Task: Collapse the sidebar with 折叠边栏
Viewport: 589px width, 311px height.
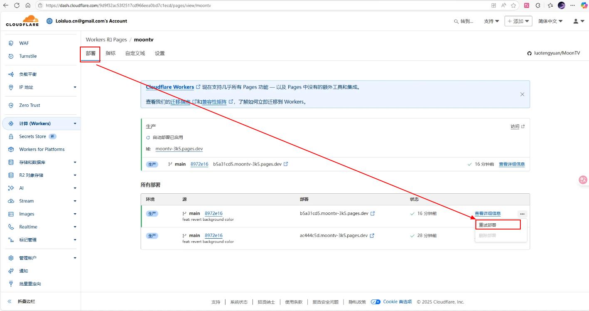Action: point(26,301)
